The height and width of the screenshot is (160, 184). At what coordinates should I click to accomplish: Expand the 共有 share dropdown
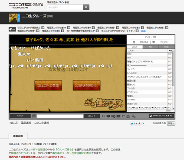point(171,123)
